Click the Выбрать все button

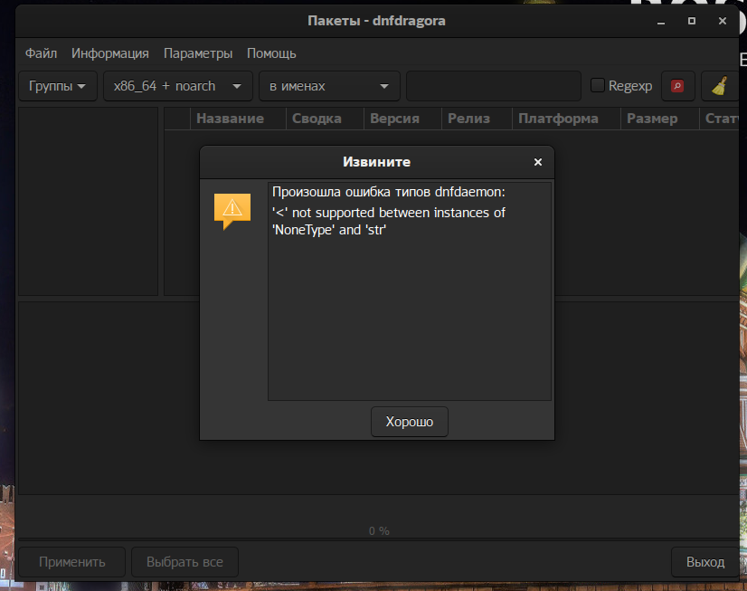(x=184, y=562)
